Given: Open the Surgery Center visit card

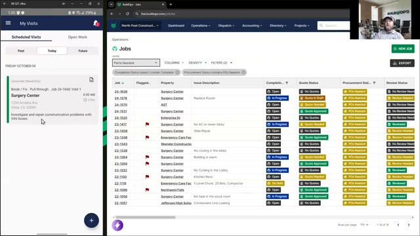Looking at the screenshot, I should pos(52,100).
